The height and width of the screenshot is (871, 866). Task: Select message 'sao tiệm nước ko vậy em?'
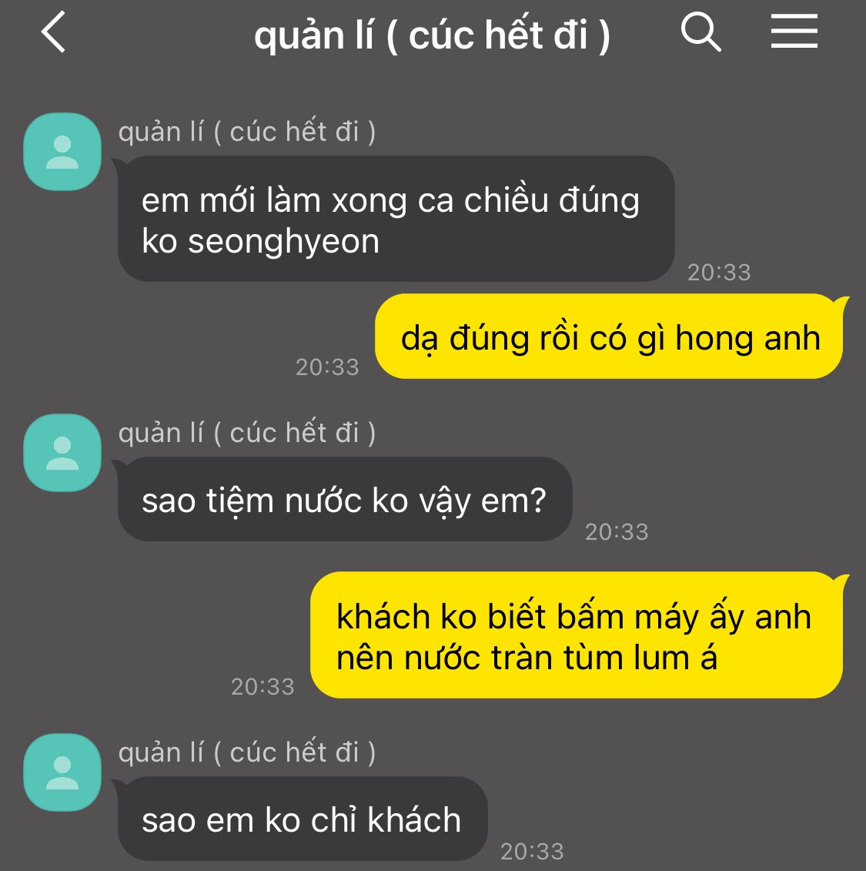345,499
